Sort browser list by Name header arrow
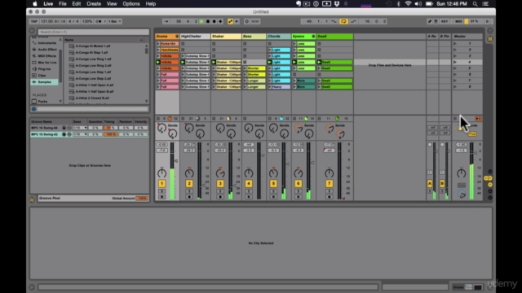The width and height of the screenshot is (522, 293). (141, 40)
